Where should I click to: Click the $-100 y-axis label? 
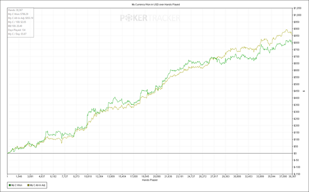[297, 167]
